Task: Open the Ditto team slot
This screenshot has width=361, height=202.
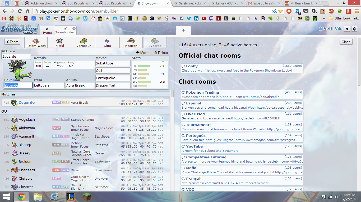Action: click(107, 42)
